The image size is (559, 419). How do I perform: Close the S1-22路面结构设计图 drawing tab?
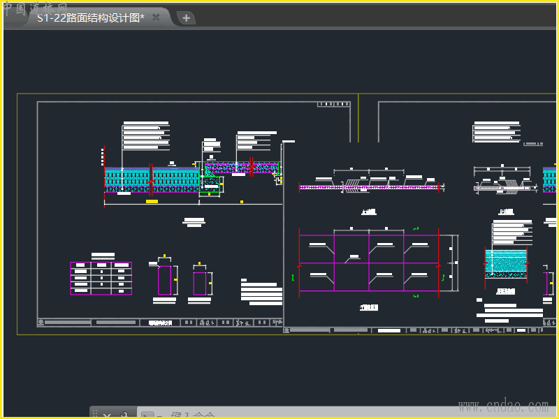pyautogui.click(x=156, y=17)
